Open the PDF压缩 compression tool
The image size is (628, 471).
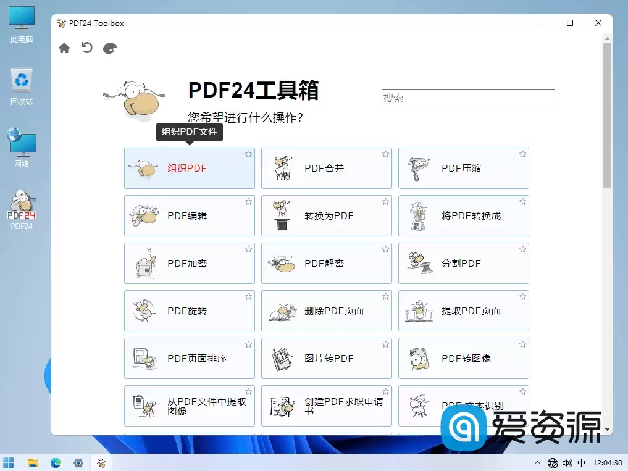pyautogui.click(x=463, y=168)
